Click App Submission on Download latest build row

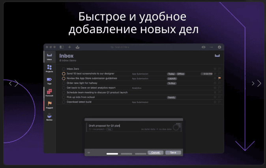[140, 102]
